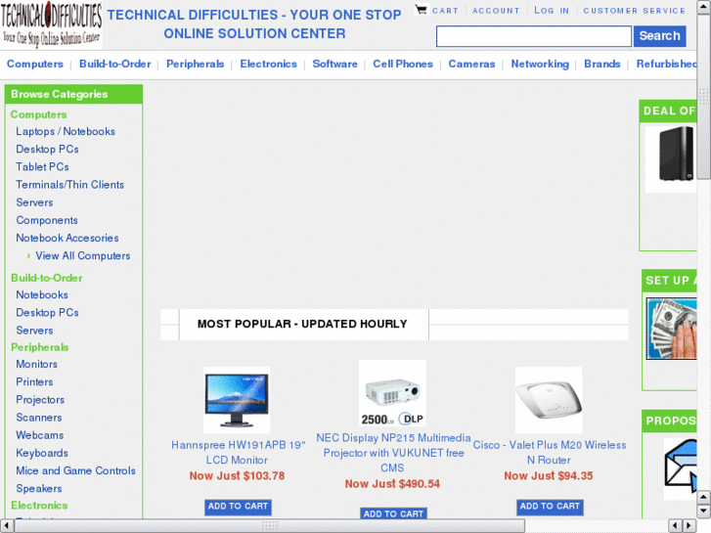Image resolution: width=711 pixels, height=533 pixels.
Task: Click the envelope icon under Proposal
Action: pyautogui.click(x=680, y=468)
